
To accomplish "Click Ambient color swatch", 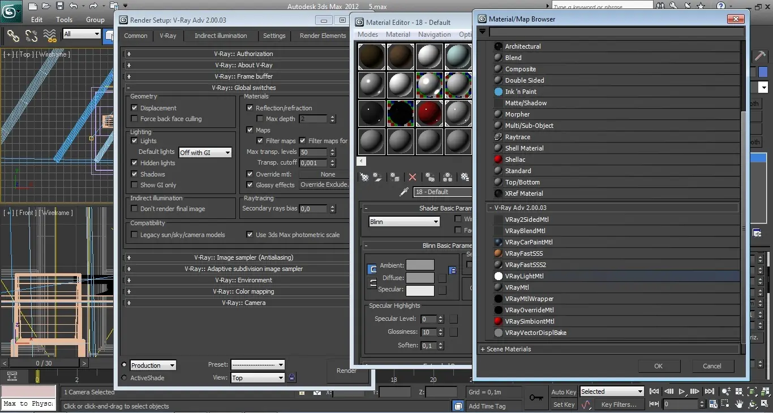I will 420,265.
